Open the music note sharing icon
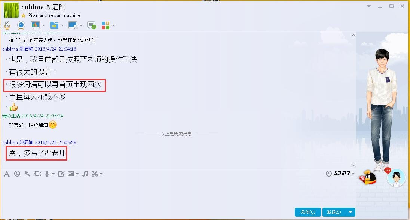The image size is (410, 220). coord(85,174)
